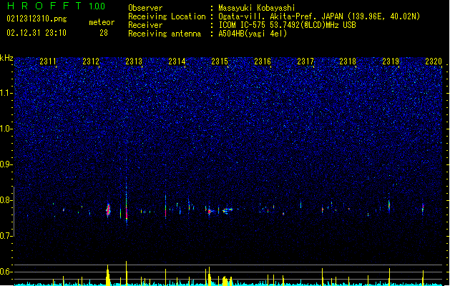Click the 0.6 kHz axis label
The image size is (450, 286).
(6, 272)
